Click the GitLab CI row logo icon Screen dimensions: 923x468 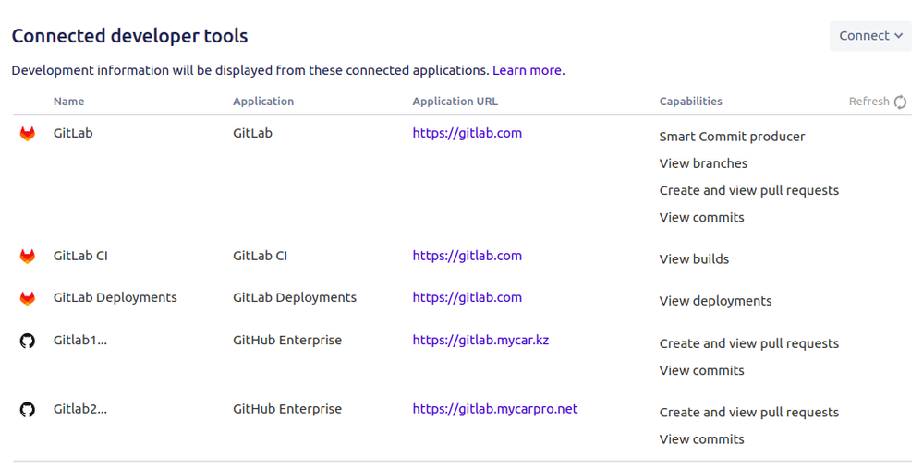(x=27, y=257)
